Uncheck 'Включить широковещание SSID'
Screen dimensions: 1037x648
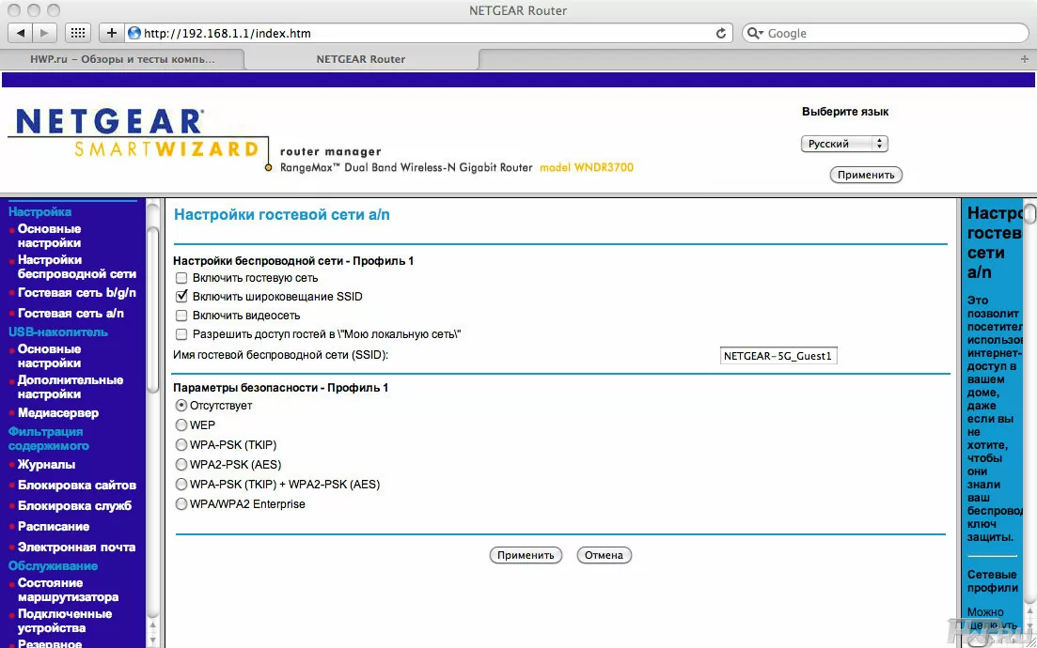pos(181,297)
